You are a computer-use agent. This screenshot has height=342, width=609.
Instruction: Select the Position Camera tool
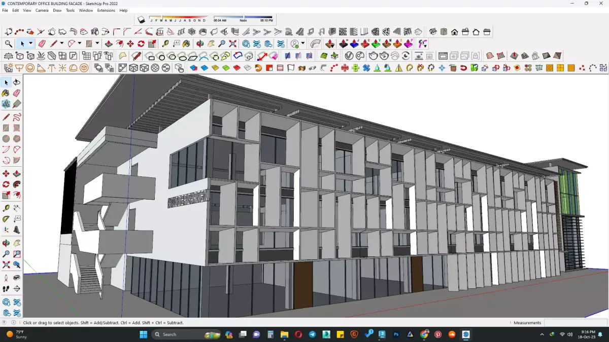6,278
